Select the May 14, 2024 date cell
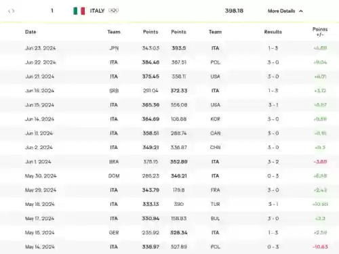Viewport: 339px width, 254px height. tap(40, 247)
